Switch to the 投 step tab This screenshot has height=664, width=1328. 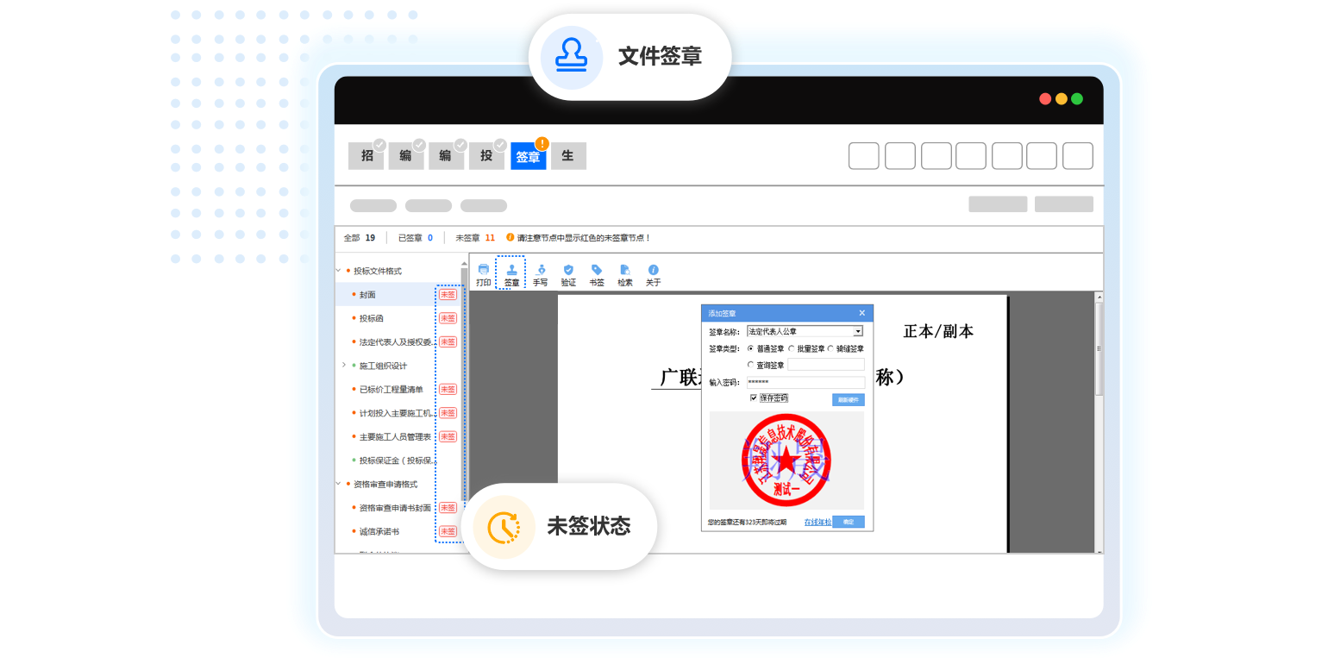coord(486,156)
